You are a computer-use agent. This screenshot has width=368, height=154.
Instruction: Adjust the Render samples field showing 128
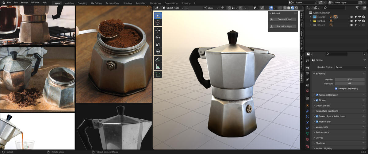[x=349, y=79]
